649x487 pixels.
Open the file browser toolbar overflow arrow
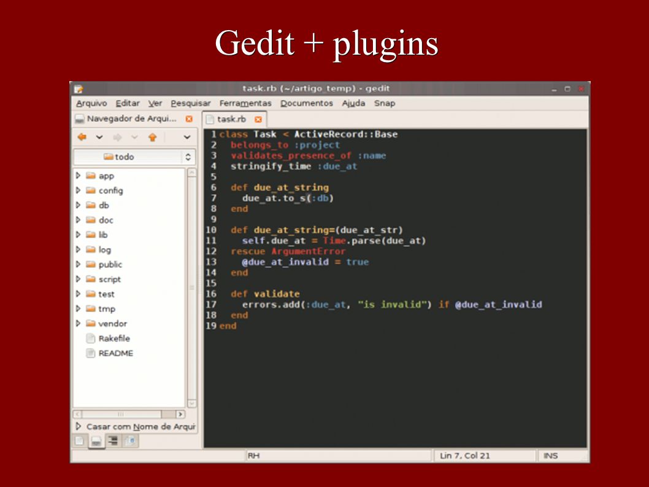click(187, 137)
